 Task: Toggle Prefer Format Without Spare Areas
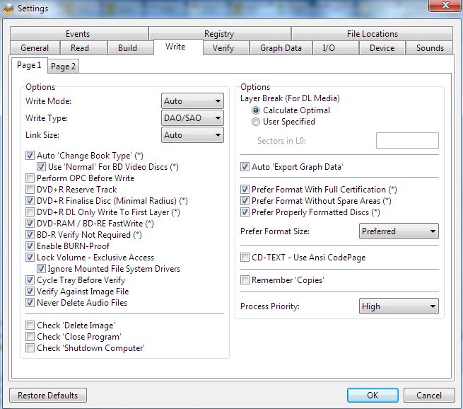245,201
